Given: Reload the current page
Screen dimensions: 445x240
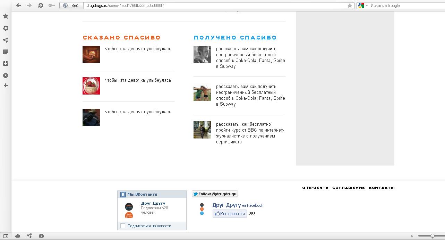Looking at the screenshot, I should (x=41, y=5).
